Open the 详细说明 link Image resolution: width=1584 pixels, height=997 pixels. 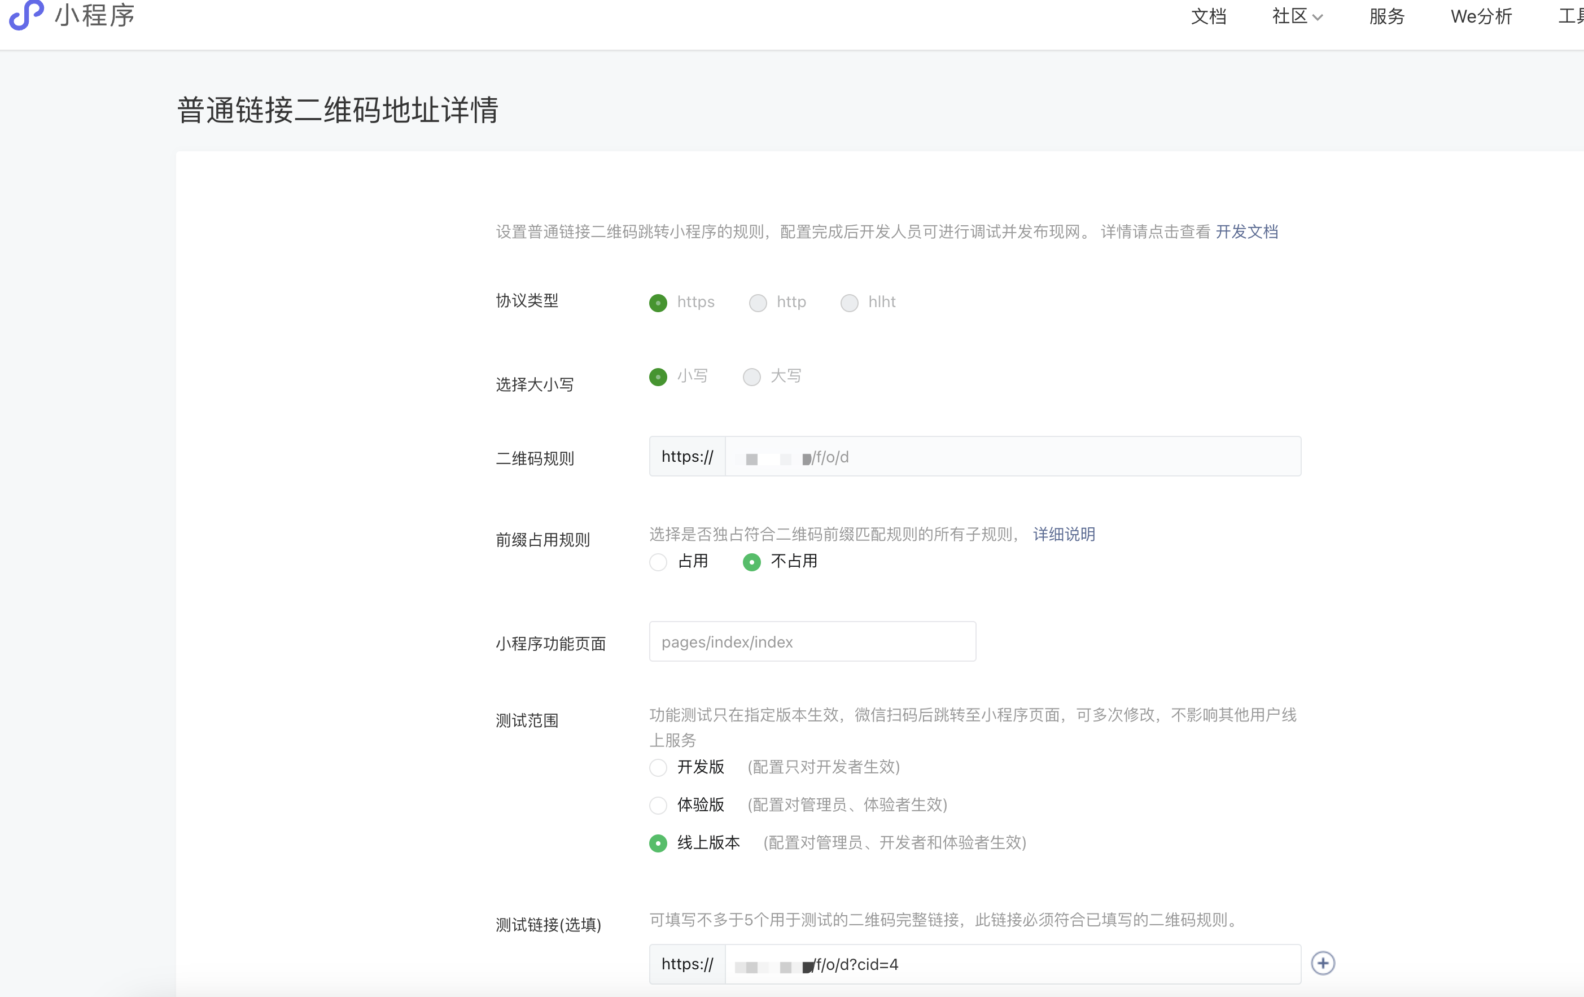pos(1064,534)
